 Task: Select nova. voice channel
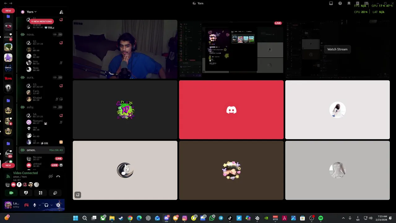coord(42,34)
